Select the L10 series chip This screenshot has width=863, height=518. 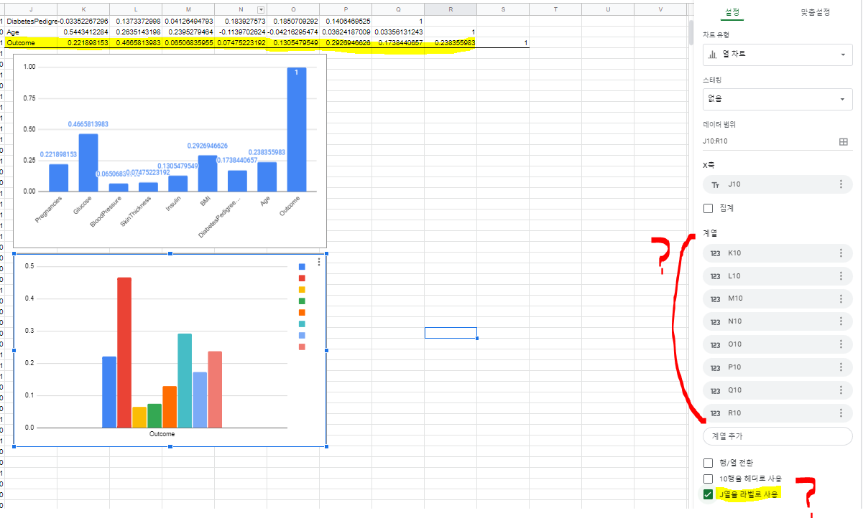click(777, 276)
